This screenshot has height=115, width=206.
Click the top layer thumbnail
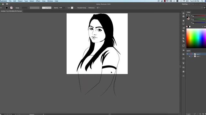click(x=195, y=54)
